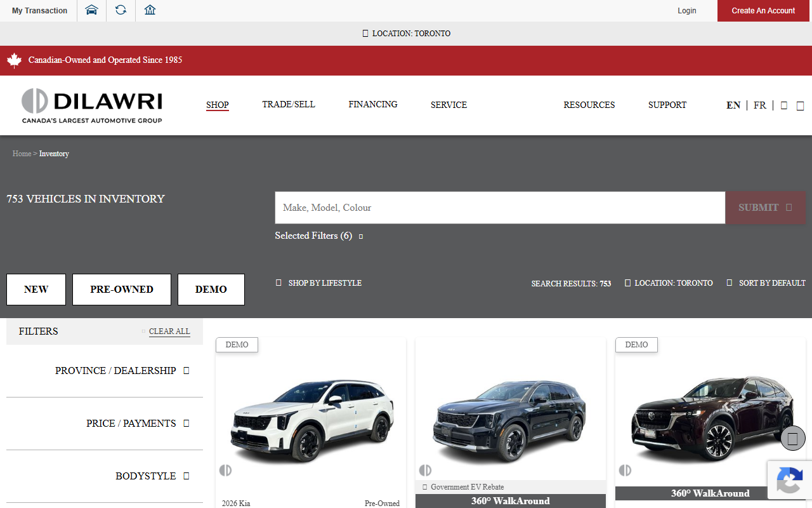The height and width of the screenshot is (508, 812).
Task: Open the SERVICE menu
Action: 449,105
